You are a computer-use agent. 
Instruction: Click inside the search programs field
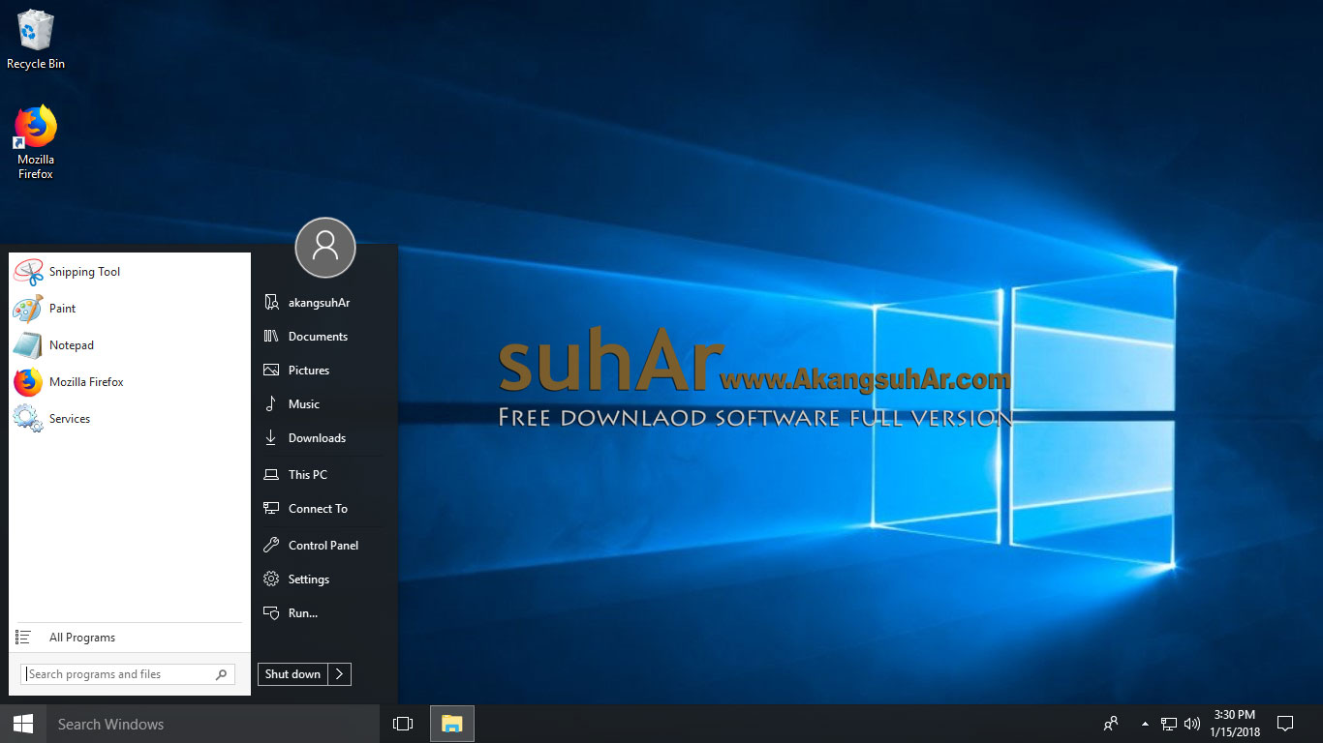coord(116,673)
